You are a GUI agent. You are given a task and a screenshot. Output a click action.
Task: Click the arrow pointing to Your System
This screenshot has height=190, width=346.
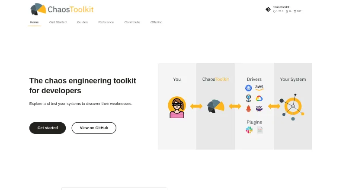274,106
